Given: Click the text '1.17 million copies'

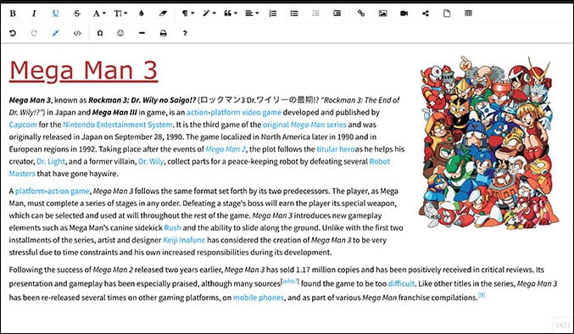Looking at the screenshot, I should 327,270.
